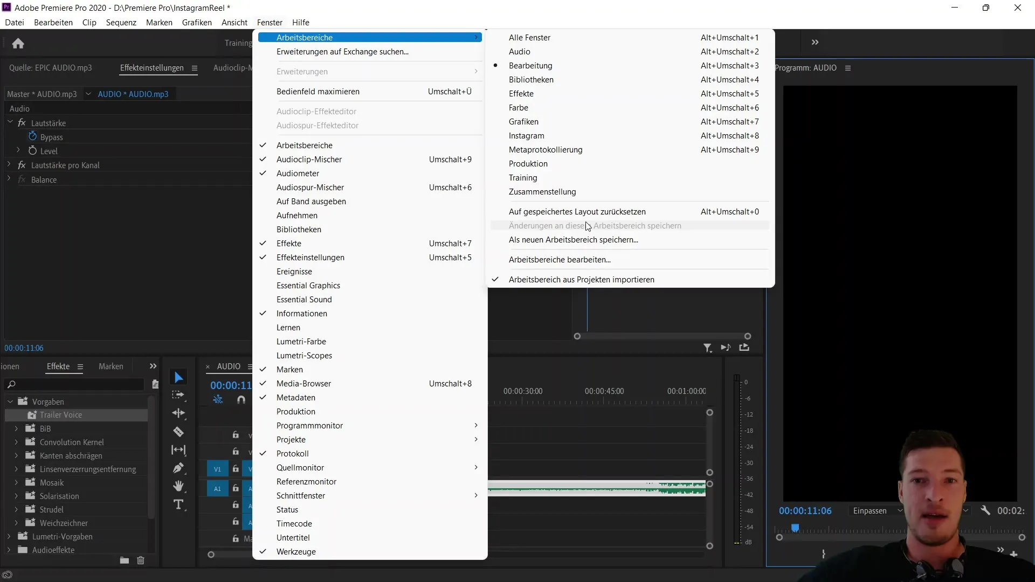Open the Home screen icon

tap(18, 43)
